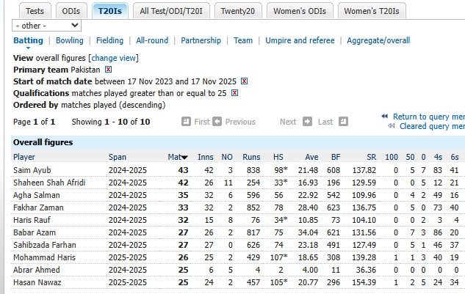The height and width of the screenshot is (294, 465).
Task: Click the Previous page arrow icon
Action: click(x=218, y=122)
